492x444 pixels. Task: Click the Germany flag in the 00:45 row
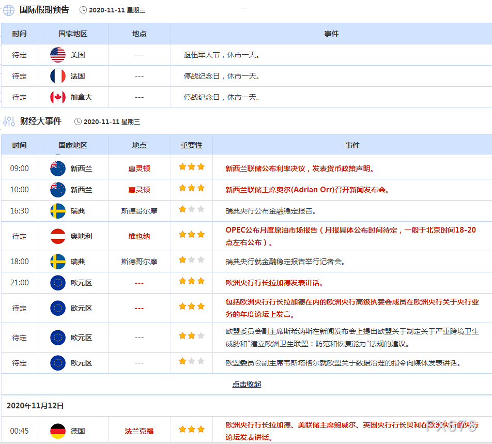tap(58, 431)
